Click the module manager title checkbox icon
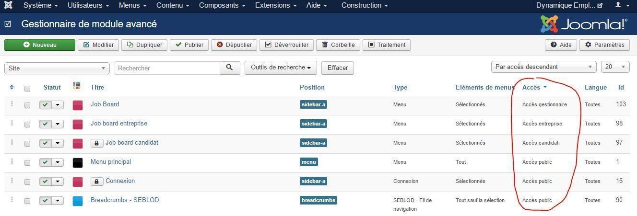 click(8, 24)
